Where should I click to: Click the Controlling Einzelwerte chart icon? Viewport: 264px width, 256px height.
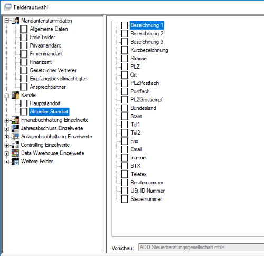[x=15, y=145]
